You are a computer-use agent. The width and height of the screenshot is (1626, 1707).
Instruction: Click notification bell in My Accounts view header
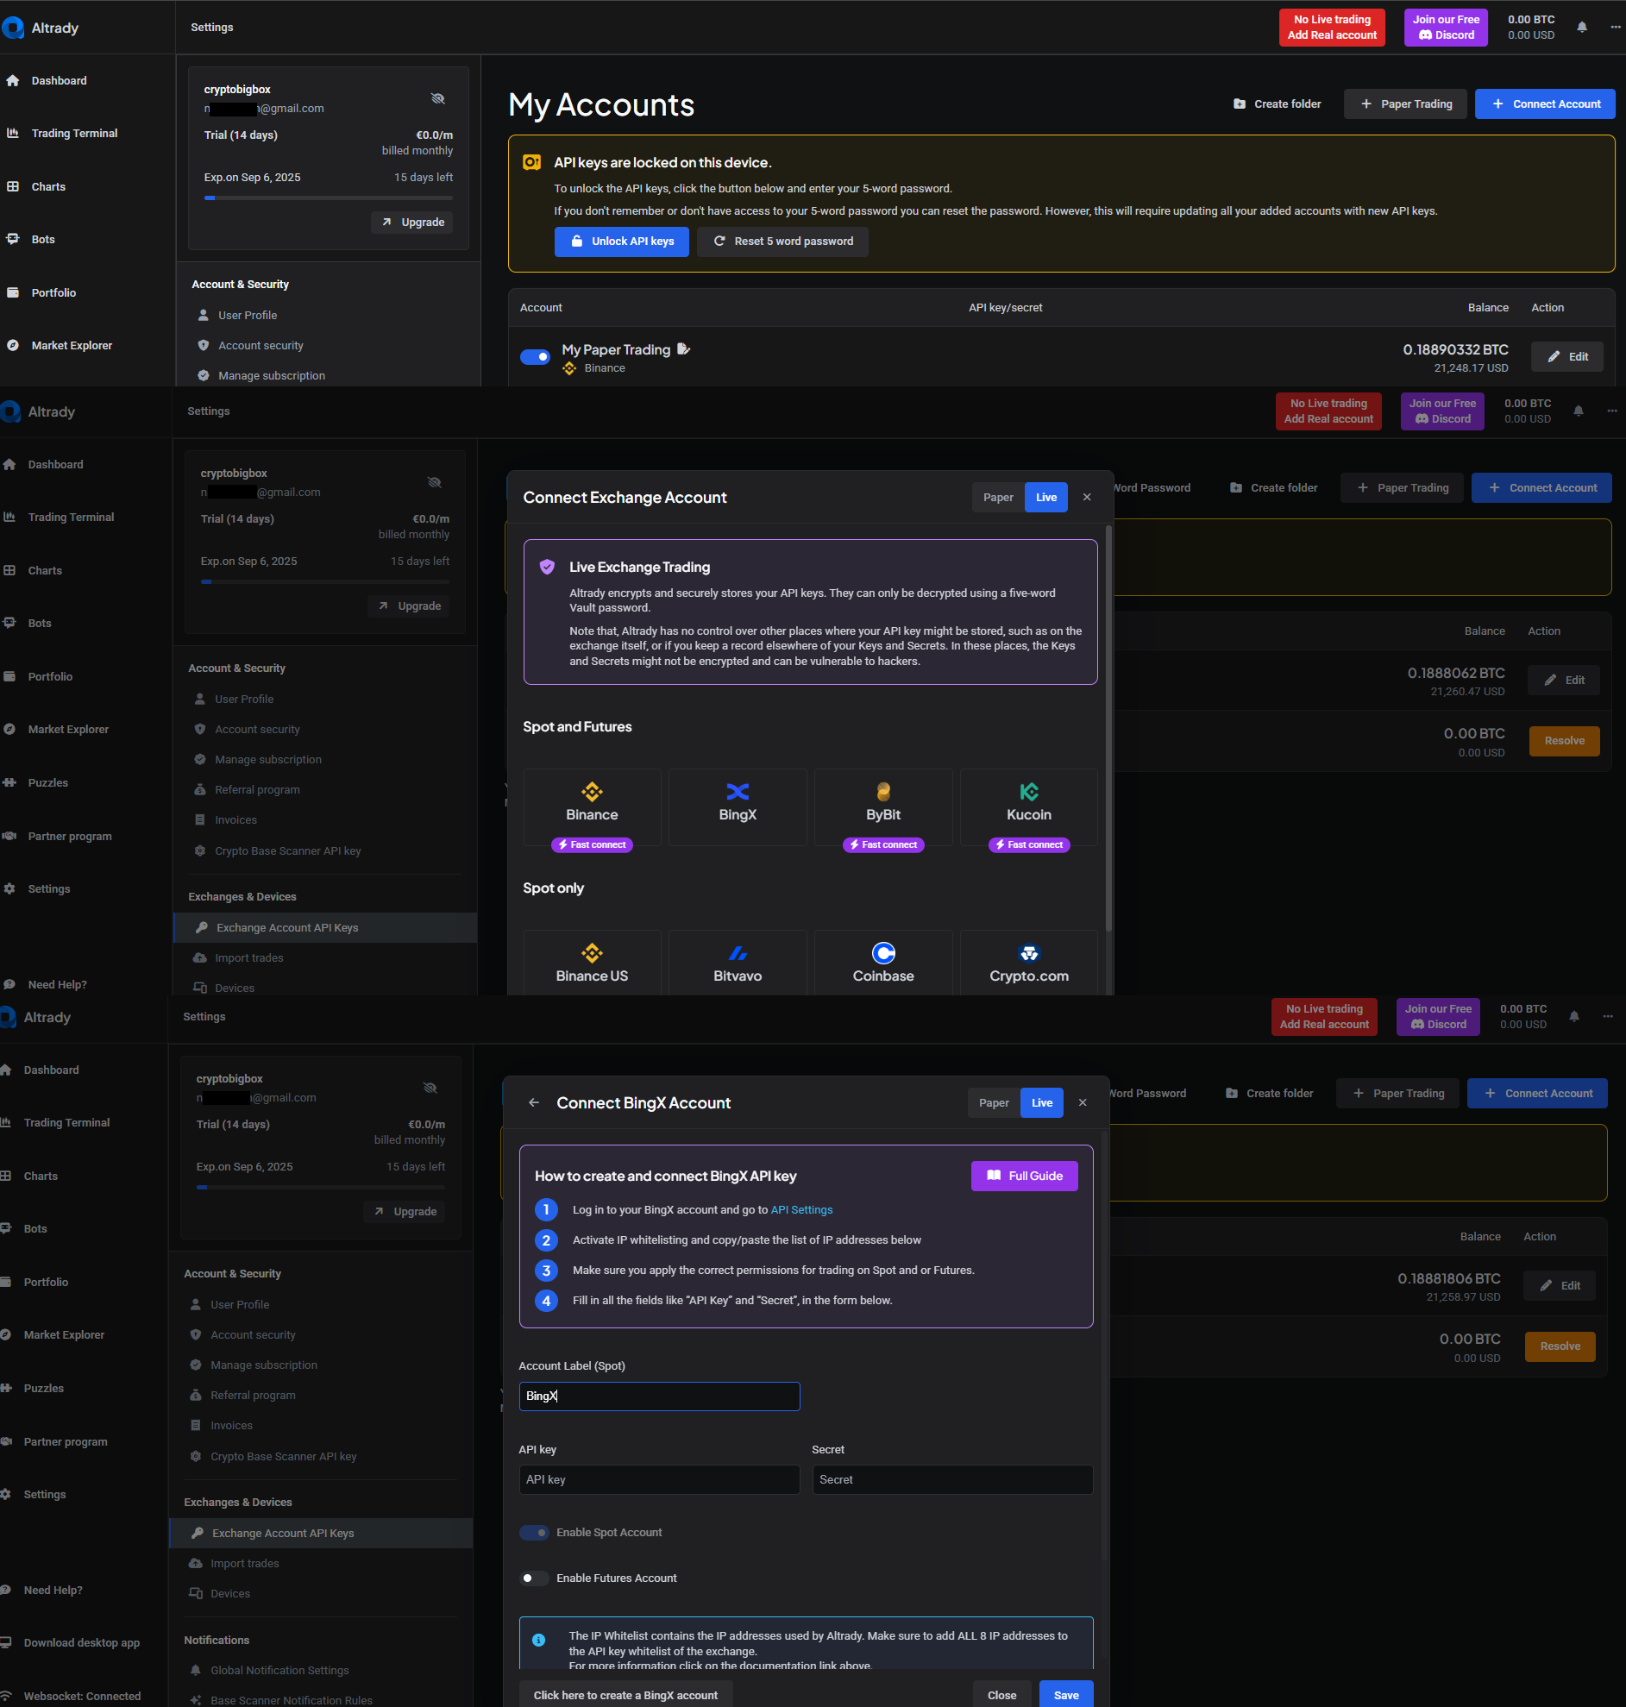tap(1582, 28)
